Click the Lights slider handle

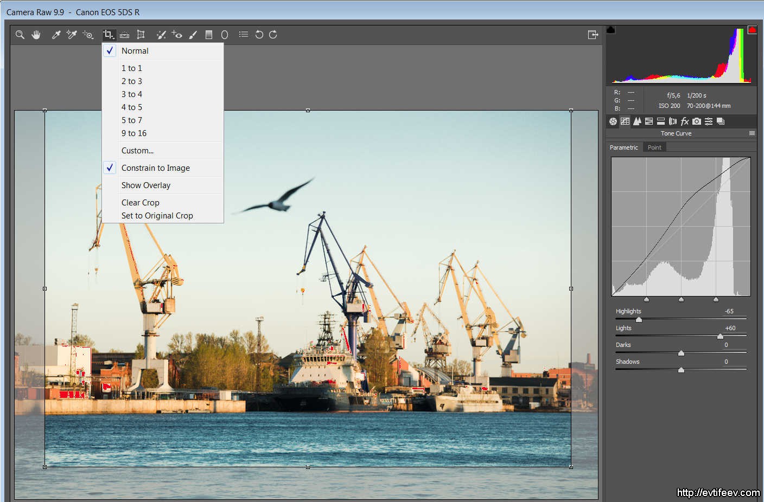(720, 336)
